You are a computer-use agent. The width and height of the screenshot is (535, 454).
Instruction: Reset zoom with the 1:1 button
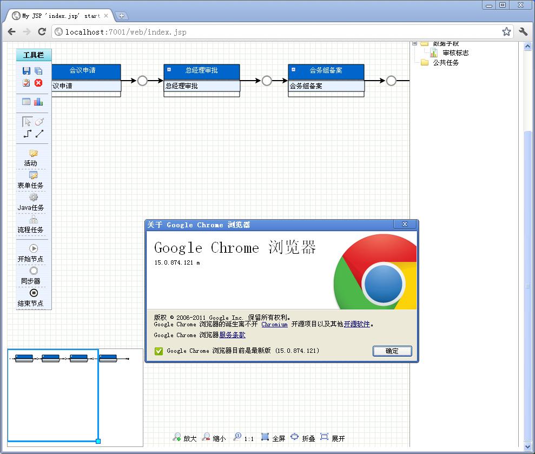(x=243, y=438)
